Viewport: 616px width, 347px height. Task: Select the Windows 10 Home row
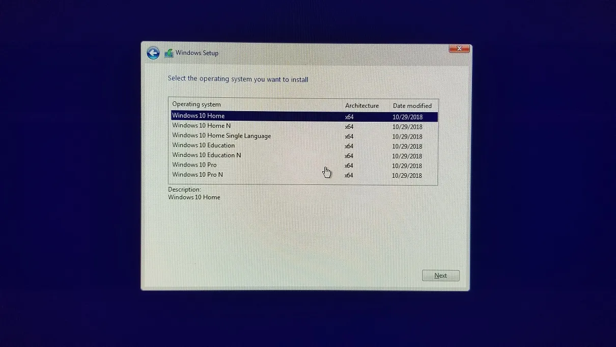click(304, 116)
